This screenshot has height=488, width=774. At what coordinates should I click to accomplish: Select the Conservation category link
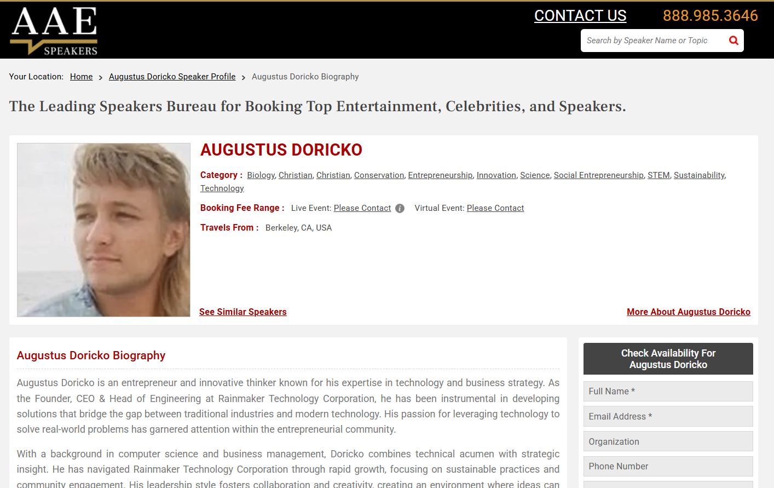tap(379, 175)
